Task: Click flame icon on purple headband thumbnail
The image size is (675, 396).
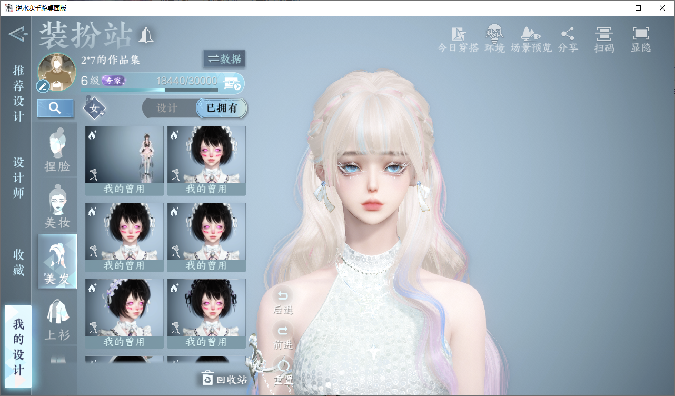Action: click(x=93, y=288)
